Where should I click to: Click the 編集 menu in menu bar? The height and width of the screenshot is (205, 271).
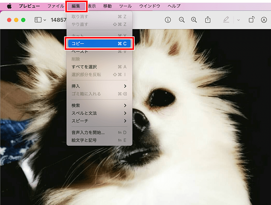76,6
